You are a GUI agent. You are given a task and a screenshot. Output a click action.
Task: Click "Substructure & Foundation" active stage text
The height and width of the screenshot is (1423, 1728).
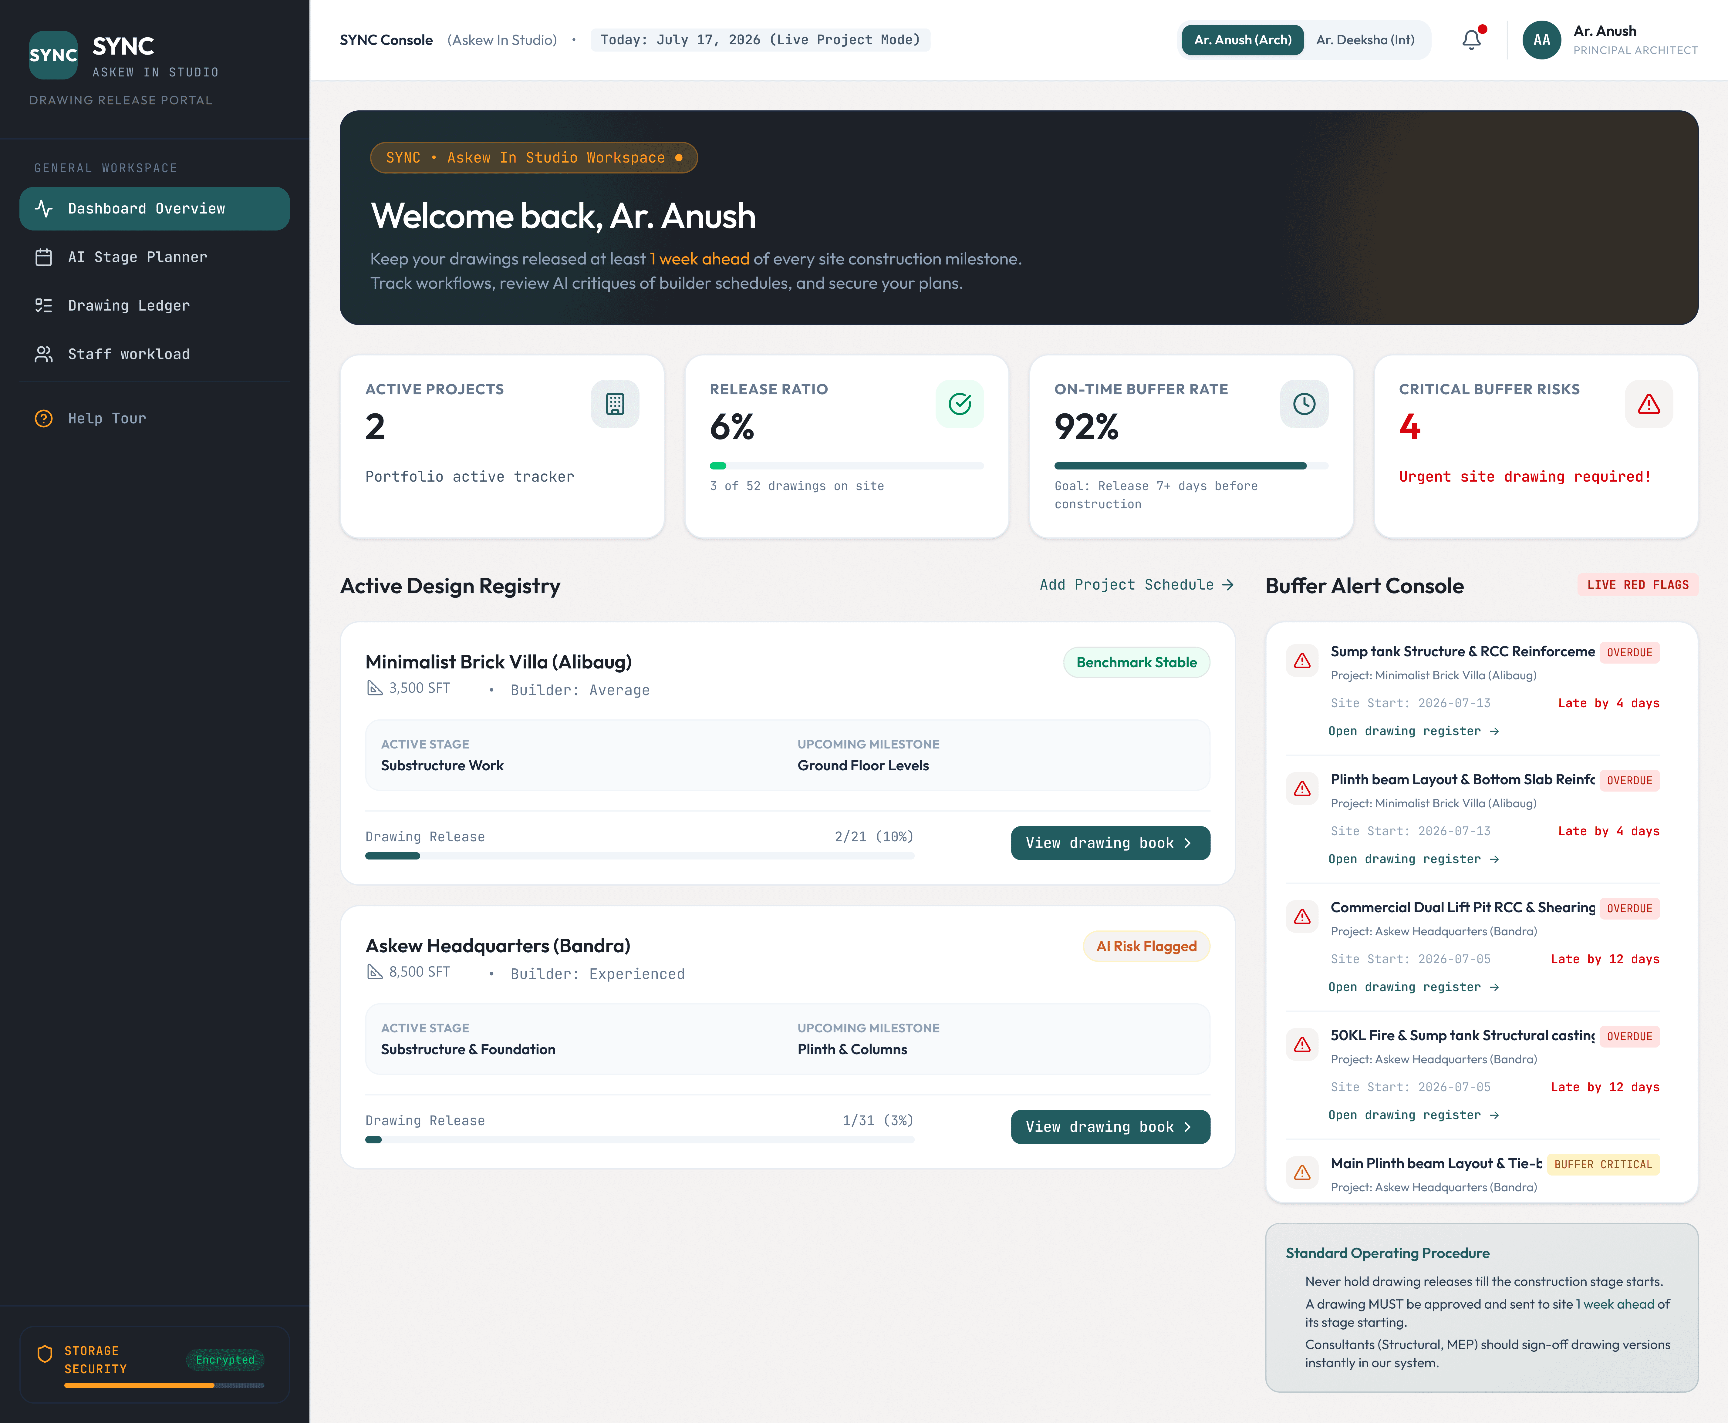tap(468, 1049)
